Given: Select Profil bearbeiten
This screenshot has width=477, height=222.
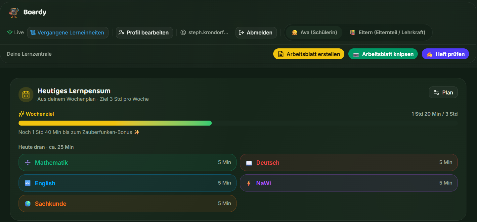Looking at the screenshot, I should pos(144,32).
